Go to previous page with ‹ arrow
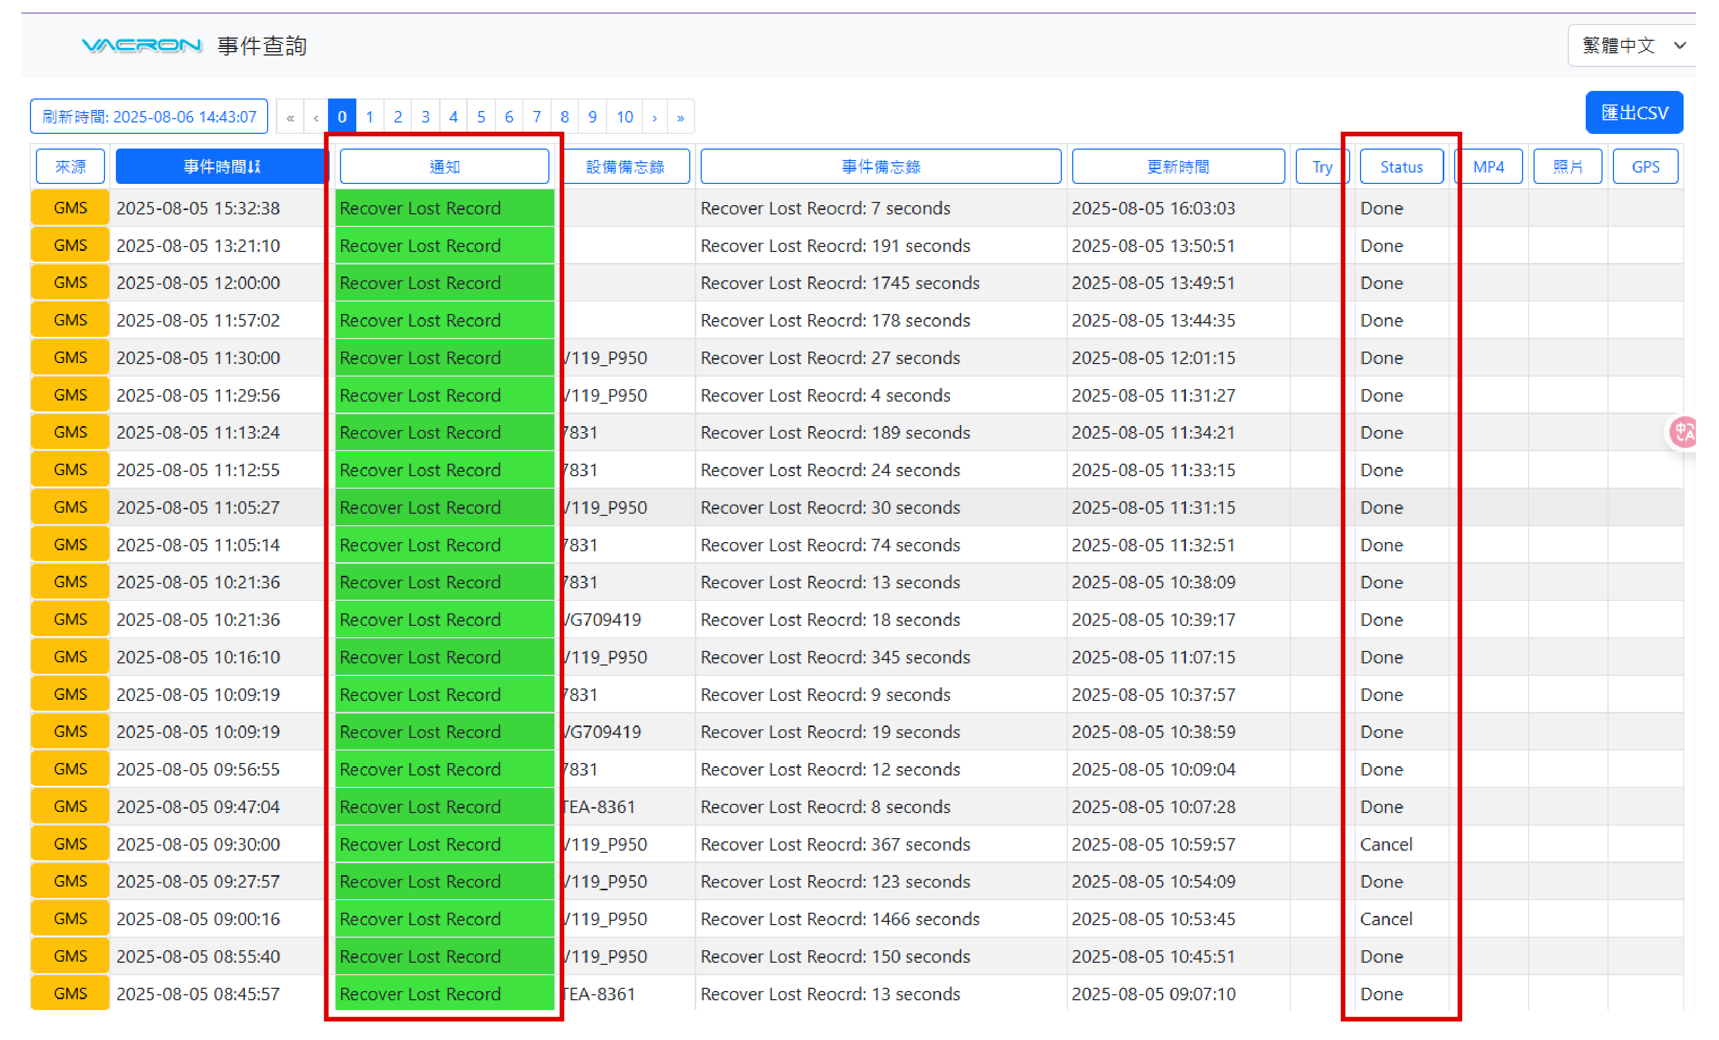 coord(316,116)
